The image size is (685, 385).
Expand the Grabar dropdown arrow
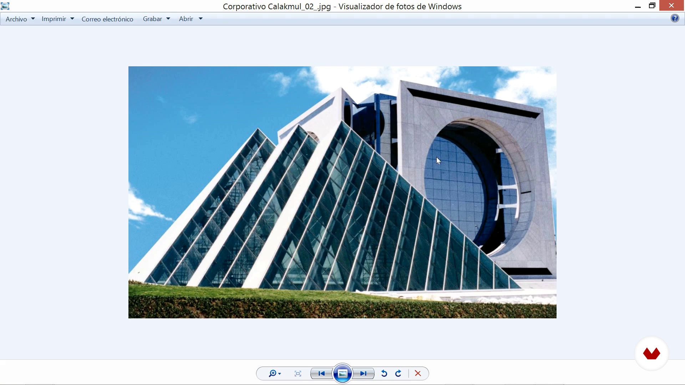[168, 19]
